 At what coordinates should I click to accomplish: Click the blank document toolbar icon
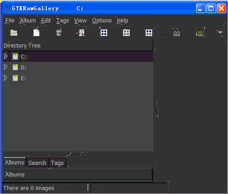point(36,33)
